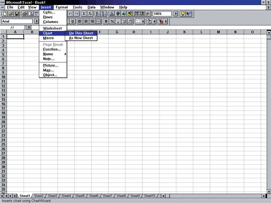Click last-sheet tab scroll button
The width and height of the screenshot is (271, 203).
pyautogui.click(x=15, y=196)
